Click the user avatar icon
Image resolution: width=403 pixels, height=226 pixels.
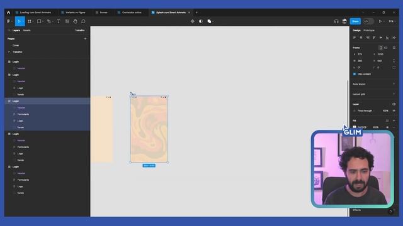point(344,21)
